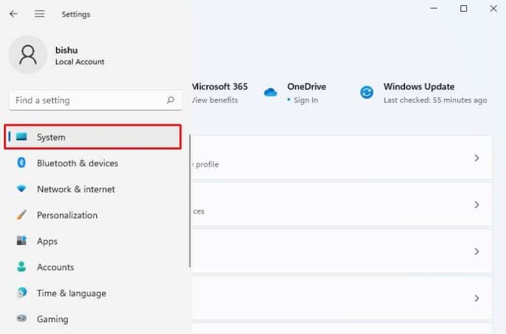Open the Apps settings category
Viewport: 506px width, 334px height.
point(47,241)
